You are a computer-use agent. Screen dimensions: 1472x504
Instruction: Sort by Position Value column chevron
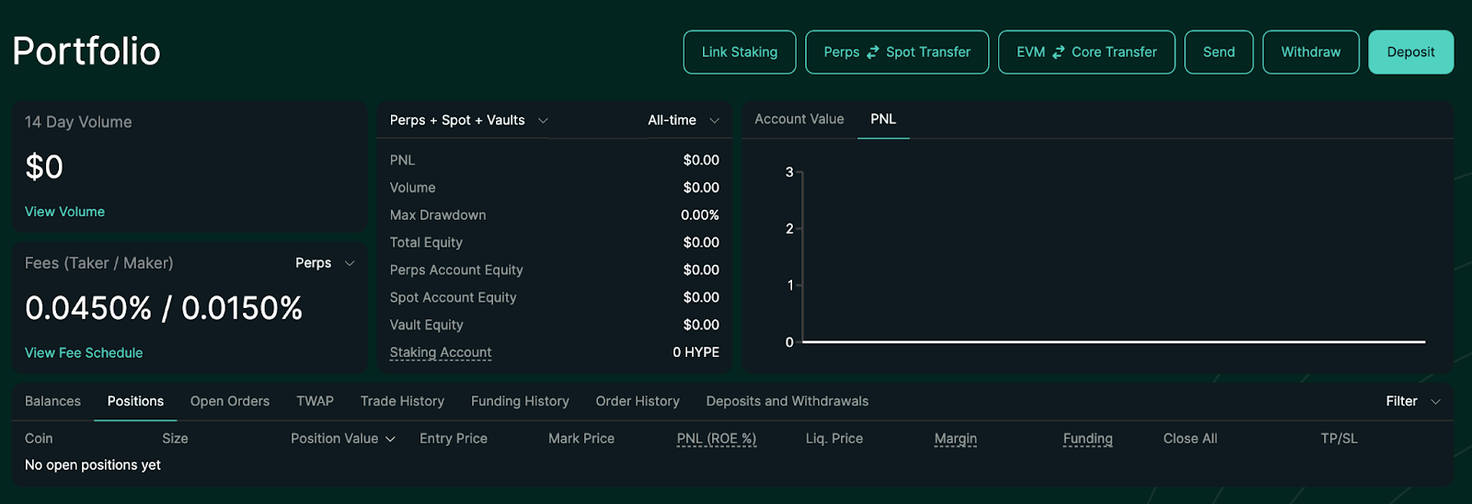tap(390, 440)
